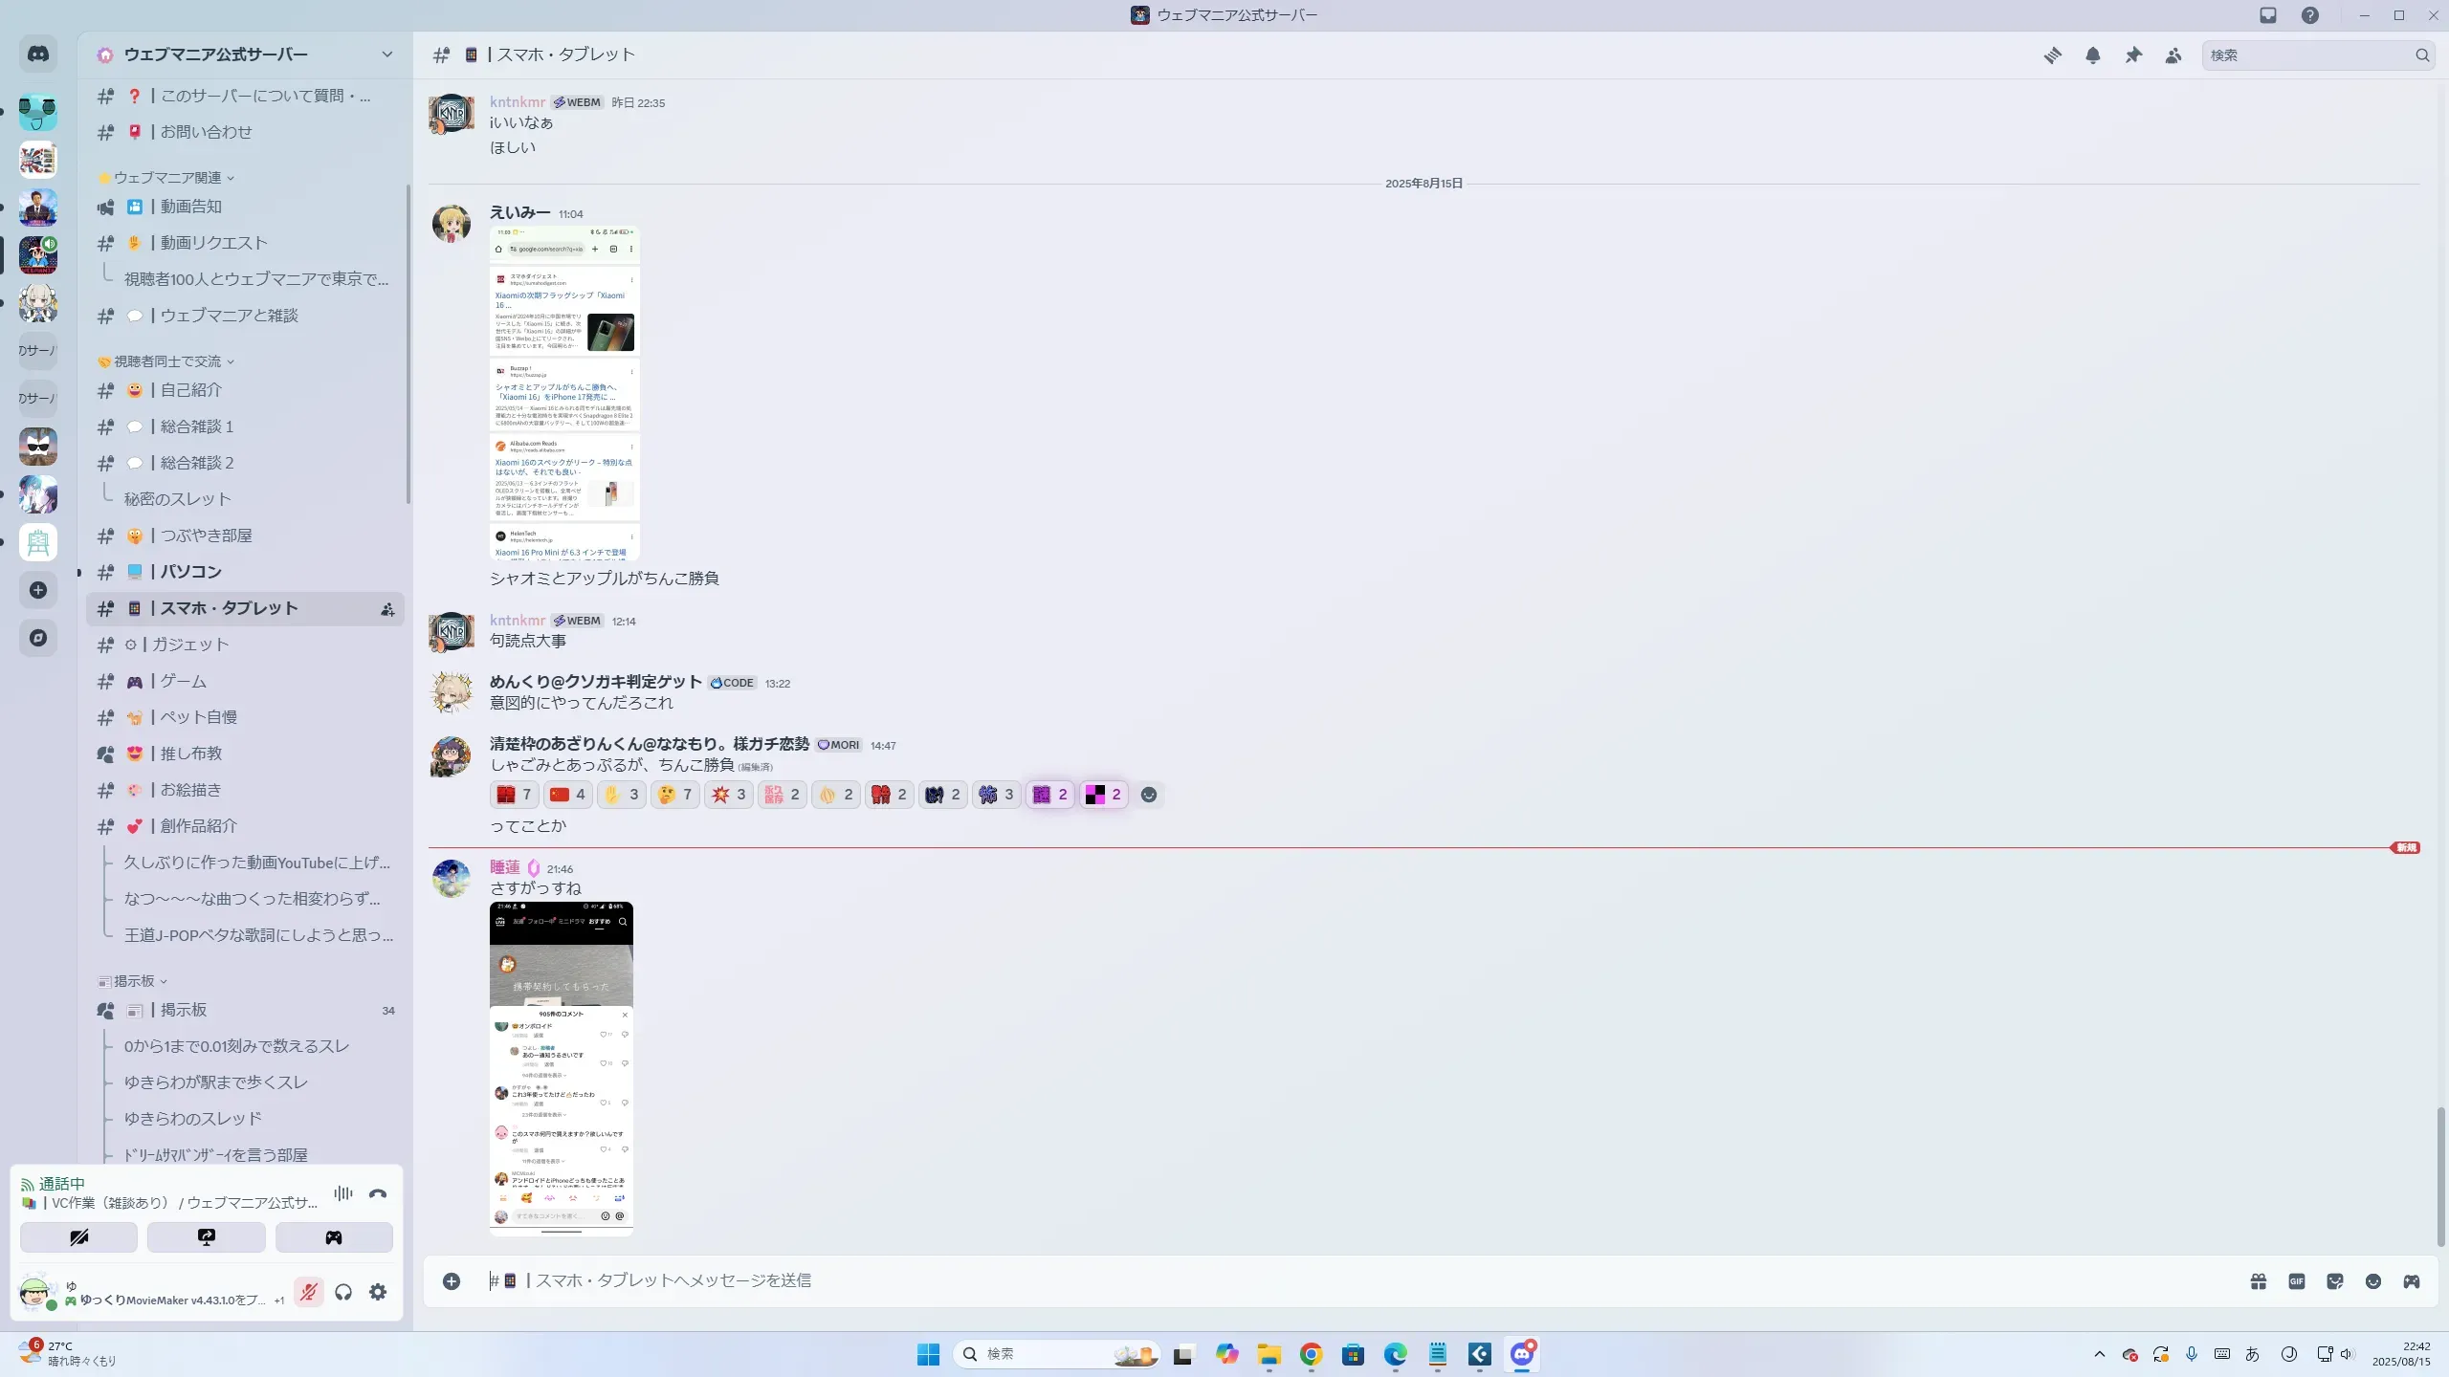
Task: Open user settings gear
Action: click(x=378, y=1293)
